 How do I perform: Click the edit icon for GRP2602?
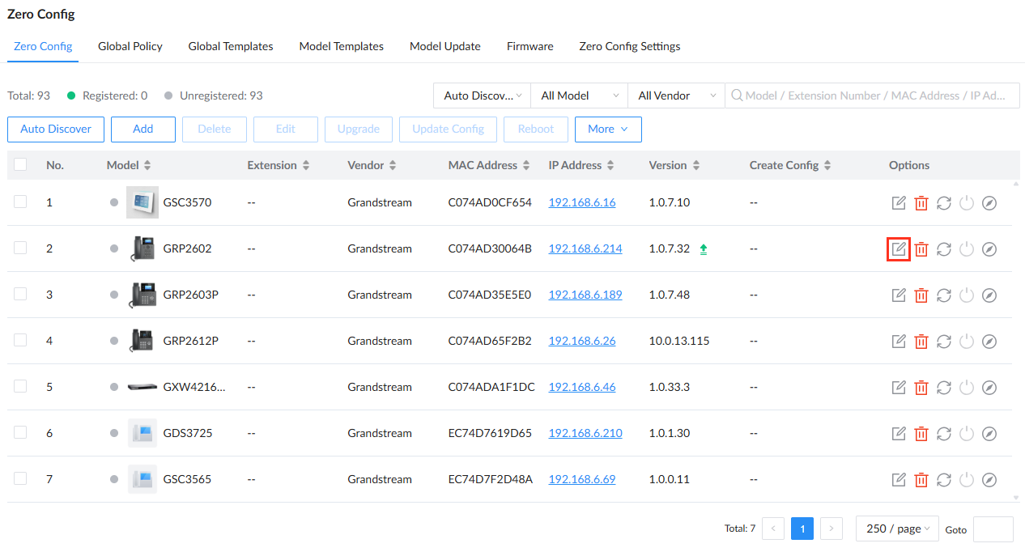[x=898, y=248]
